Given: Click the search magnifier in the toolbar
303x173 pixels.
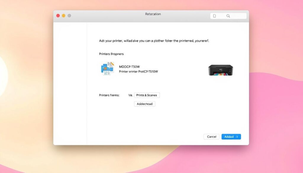Looking at the screenshot, I should (228, 15).
